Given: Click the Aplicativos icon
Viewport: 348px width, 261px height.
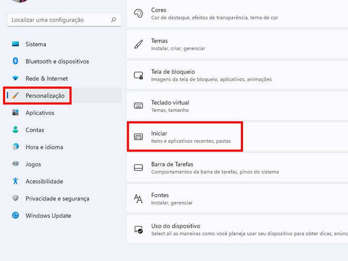Looking at the screenshot, I should tap(15, 112).
